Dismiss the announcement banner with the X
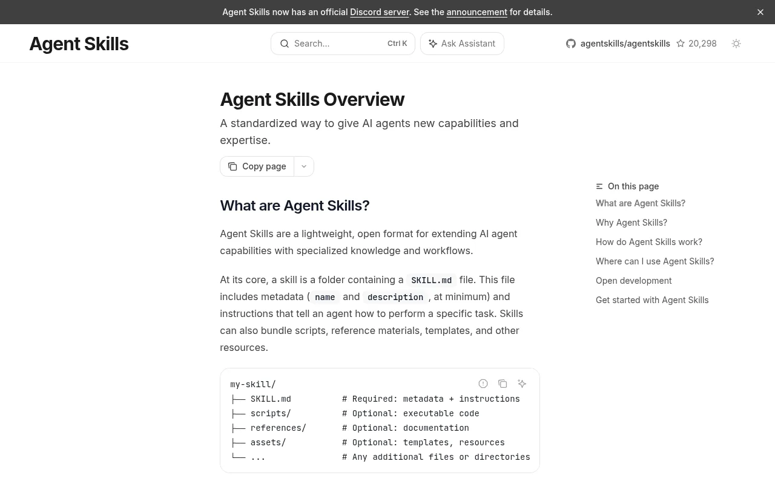 tap(760, 12)
